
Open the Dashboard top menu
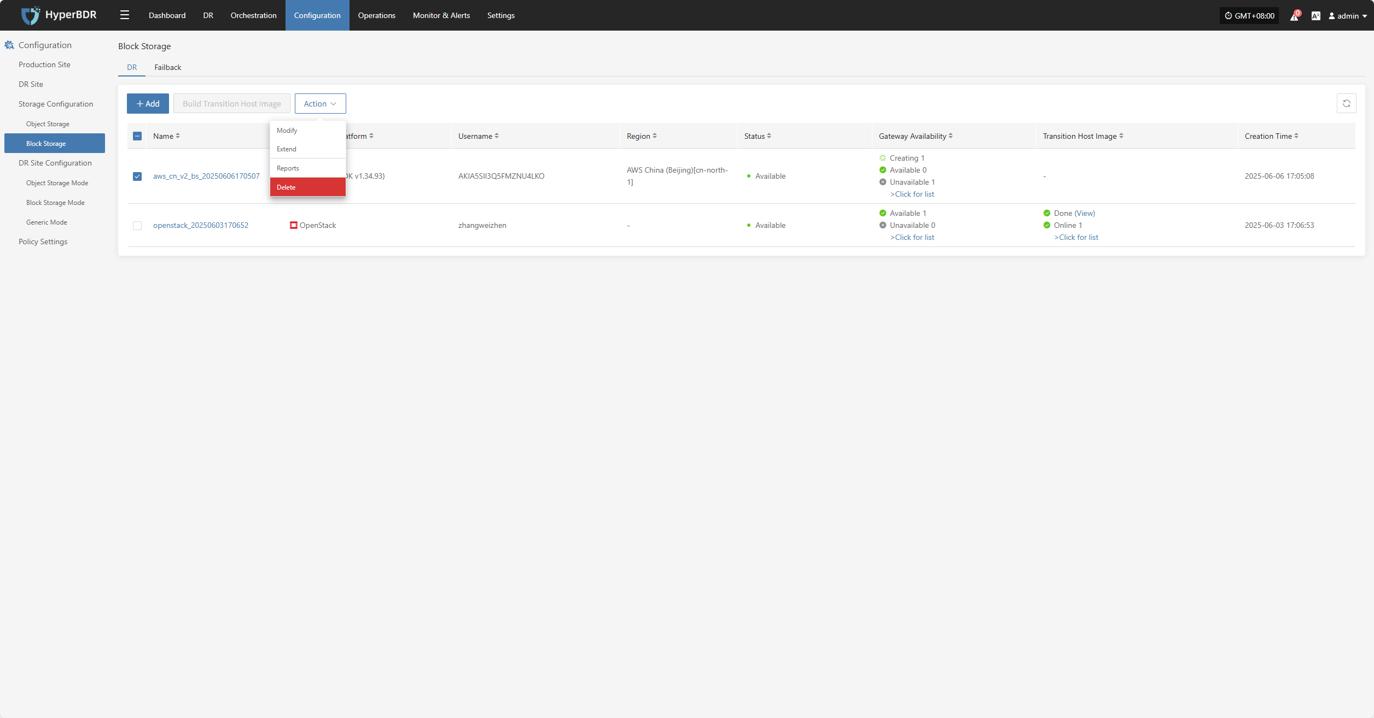coord(167,15)
